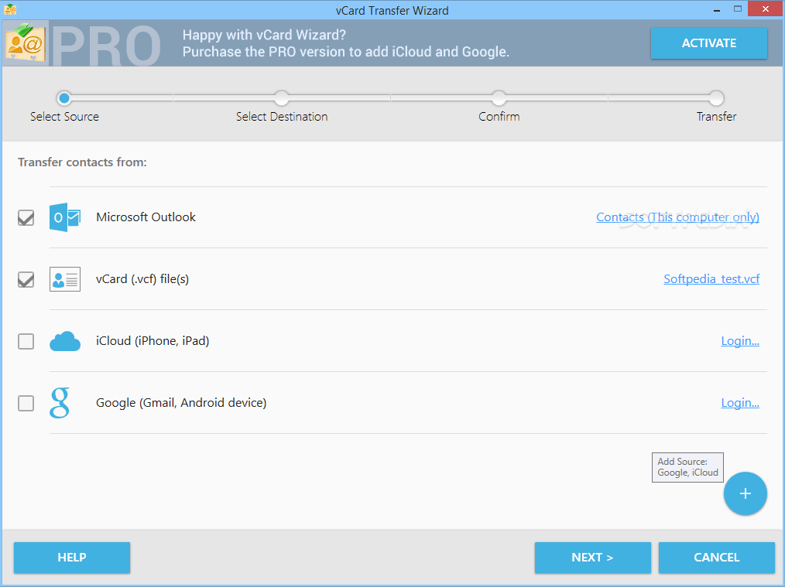Click the 'Confirm' step label
Viewport: 785px width, 587px height.
499,117
